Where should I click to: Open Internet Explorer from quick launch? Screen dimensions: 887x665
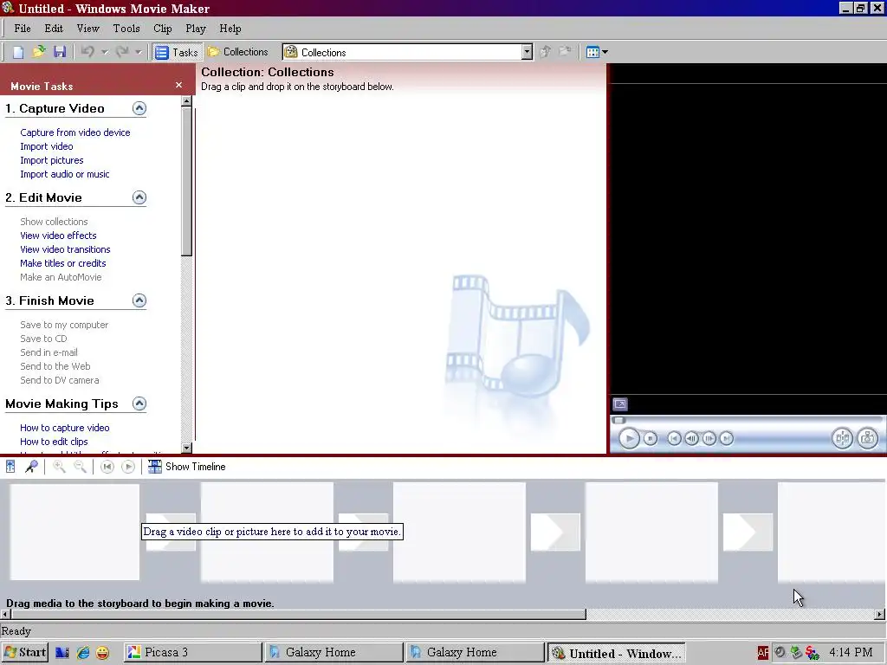pyautogui.click(x=83, y=653)
